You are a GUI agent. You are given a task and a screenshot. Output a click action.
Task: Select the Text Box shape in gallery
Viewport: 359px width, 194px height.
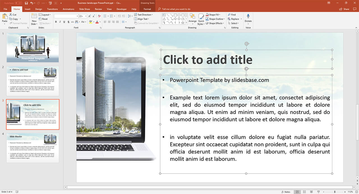(x=164, y=15)
